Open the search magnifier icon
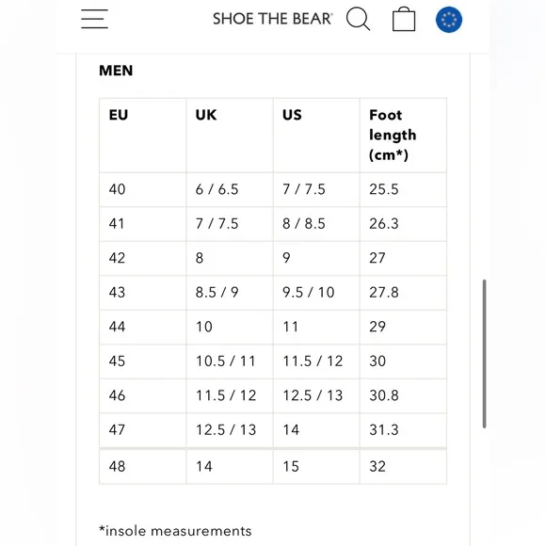The height and width of the screenshot is (546, 546). pos(358,19)
